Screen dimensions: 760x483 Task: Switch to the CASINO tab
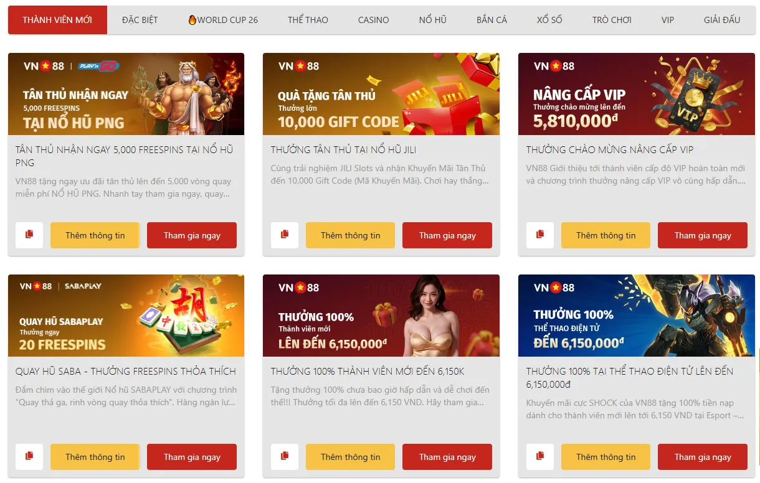click(373, 20)
